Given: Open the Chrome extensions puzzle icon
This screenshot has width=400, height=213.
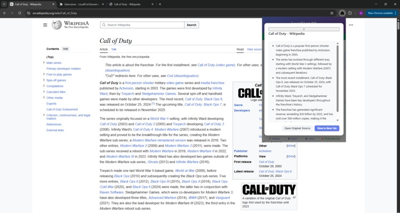Looking at the screenshot, I should [x=350, y=13].
